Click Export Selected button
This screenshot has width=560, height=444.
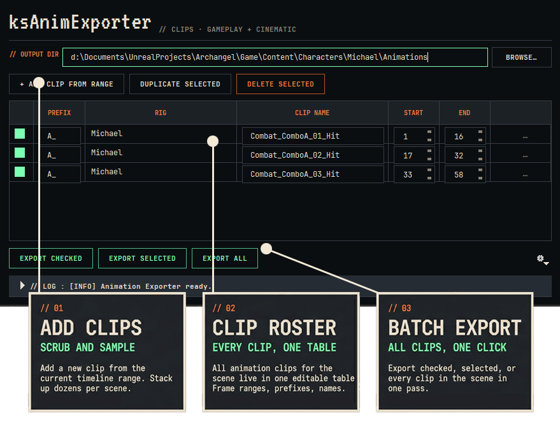click(x=142, y=258)
